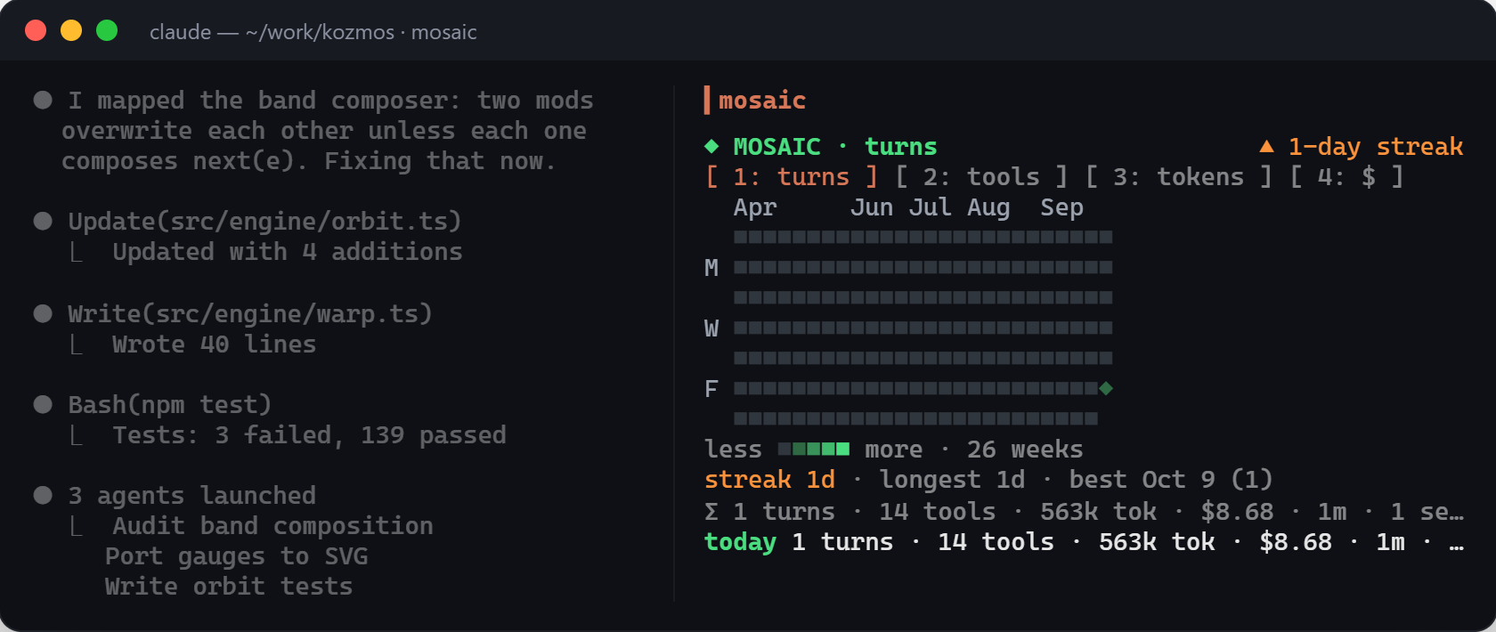Click '26 weeks' range text
Screen dimensions: 1496x632
pyautogui.click(x=1025, y=450)
